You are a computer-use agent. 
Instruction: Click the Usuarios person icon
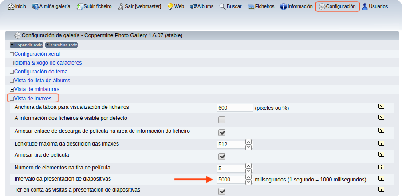[x=365, y=7]
